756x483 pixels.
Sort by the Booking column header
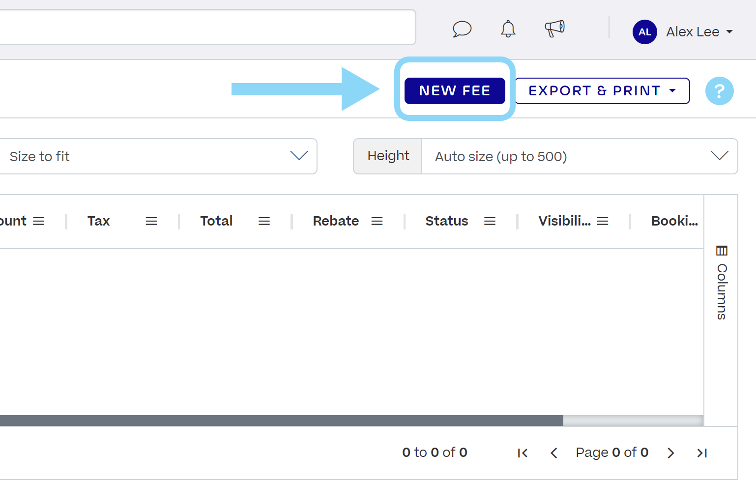[674, 221]
